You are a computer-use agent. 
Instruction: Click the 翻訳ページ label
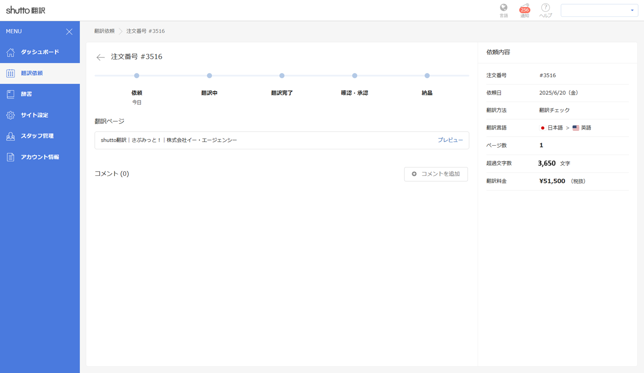coord(109,121)
